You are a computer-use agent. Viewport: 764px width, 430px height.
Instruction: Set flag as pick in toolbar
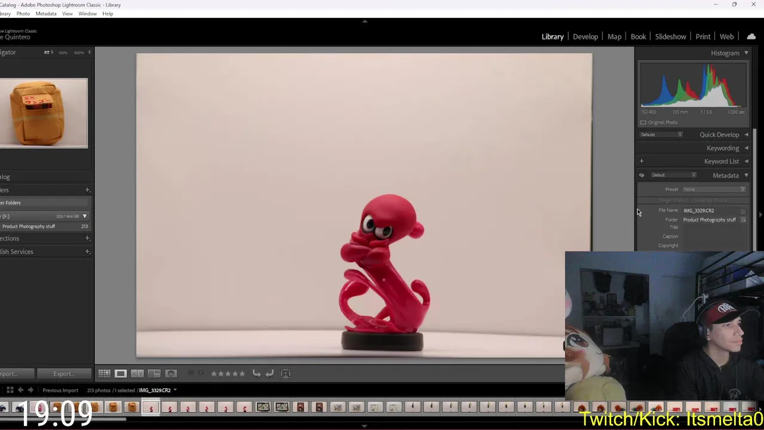[x=191, y=373]
